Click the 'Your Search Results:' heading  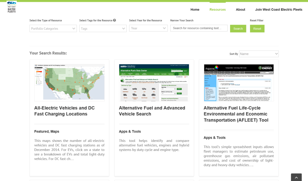[48, 53]
